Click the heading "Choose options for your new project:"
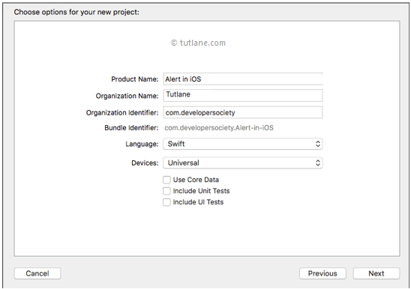The height and width of the screenshot is (289, 411). (76, 12)
